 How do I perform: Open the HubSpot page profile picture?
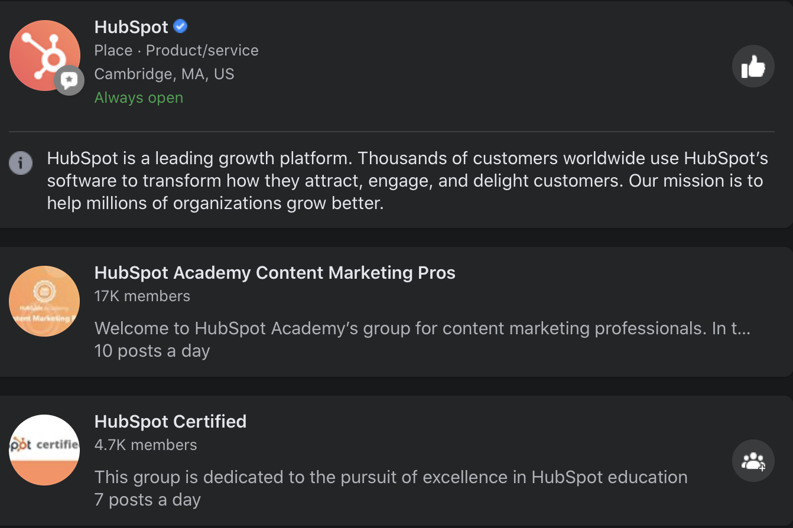pyautogui.click(x=45, y=56)
